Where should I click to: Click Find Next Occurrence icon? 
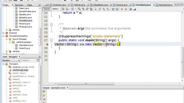point(87,9)
